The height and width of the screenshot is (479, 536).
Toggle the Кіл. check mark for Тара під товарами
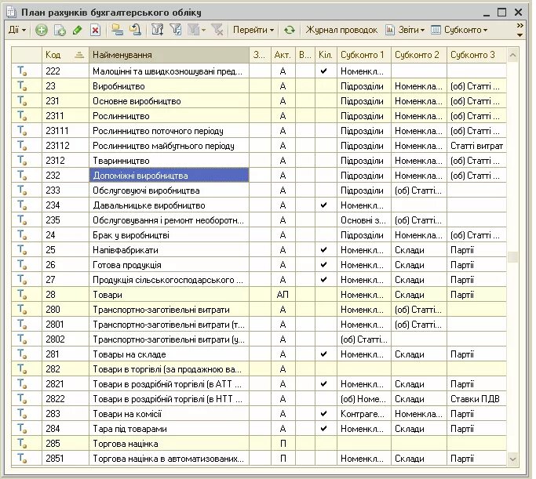coord(323,429)
